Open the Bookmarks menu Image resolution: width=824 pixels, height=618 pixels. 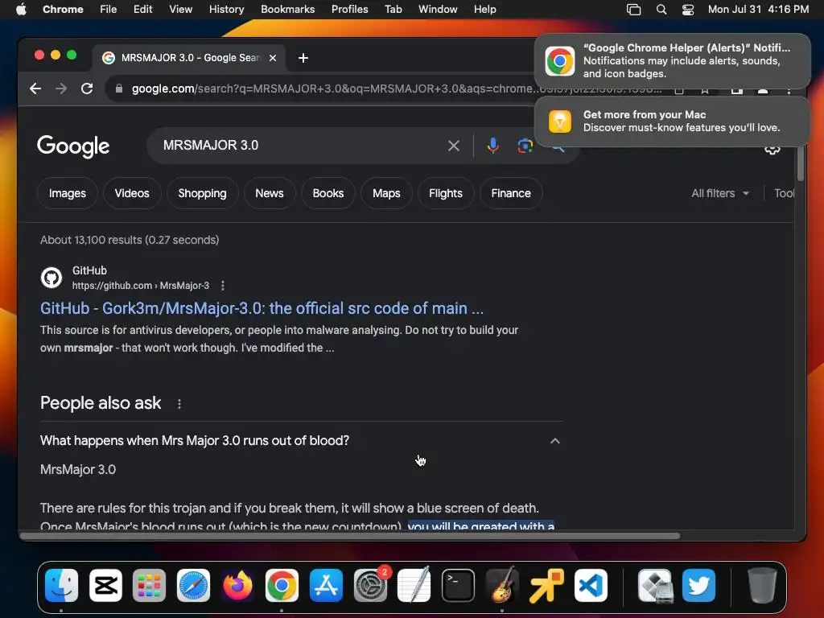[x=287, y=10]
